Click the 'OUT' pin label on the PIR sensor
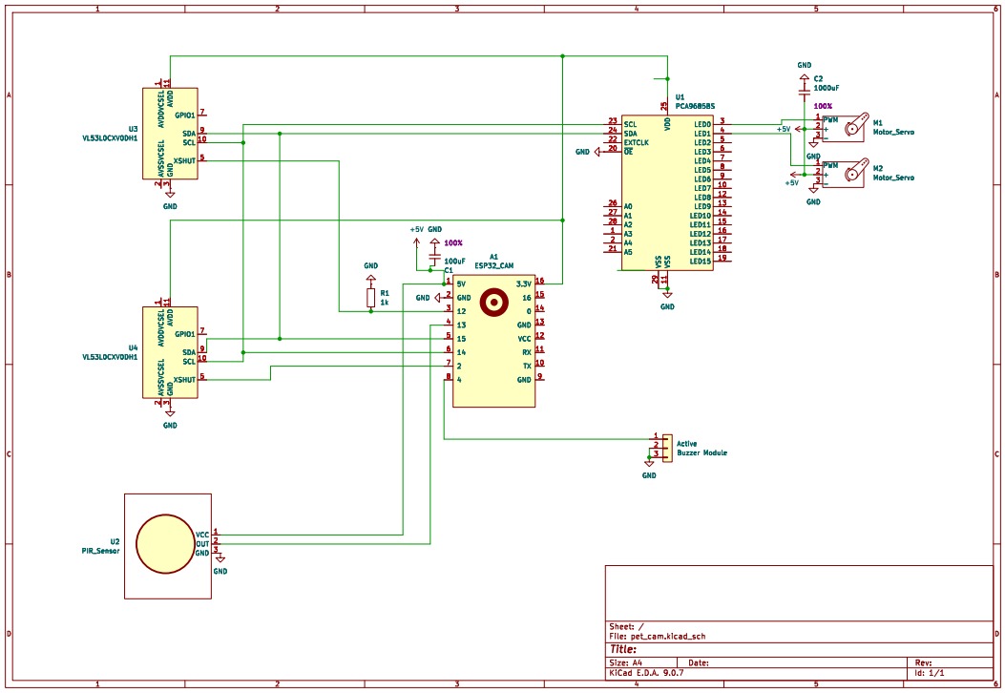This screenshot has height=693, width=1005. (x=202, y=544)
